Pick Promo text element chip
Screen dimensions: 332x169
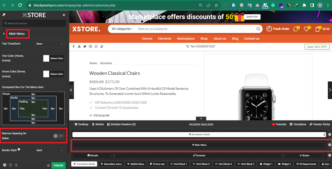click(157, 164)
